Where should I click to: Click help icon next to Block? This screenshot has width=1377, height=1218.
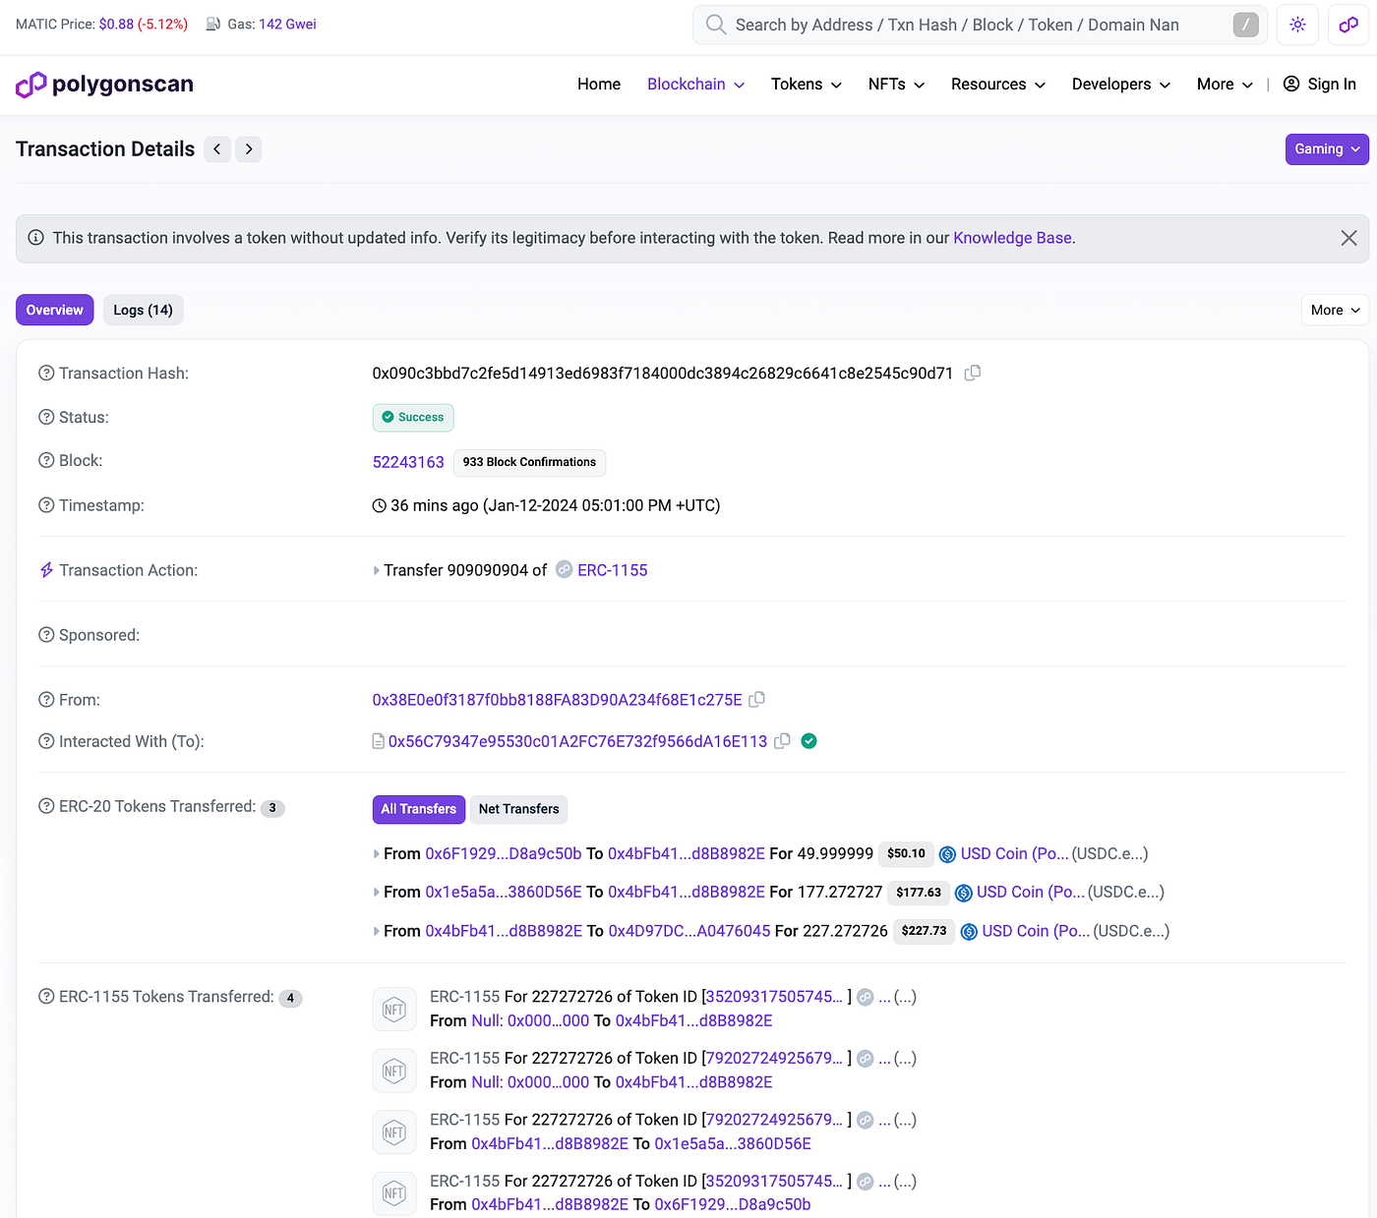(46, 460)
